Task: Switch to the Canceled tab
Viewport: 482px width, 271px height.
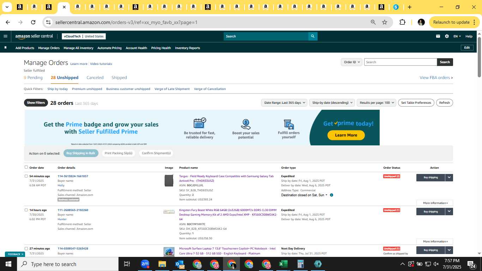Action: tap(95, 78)
